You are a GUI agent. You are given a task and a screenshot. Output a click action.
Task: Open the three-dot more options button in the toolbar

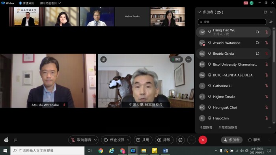pyautogui.click(x=192, y=140)
